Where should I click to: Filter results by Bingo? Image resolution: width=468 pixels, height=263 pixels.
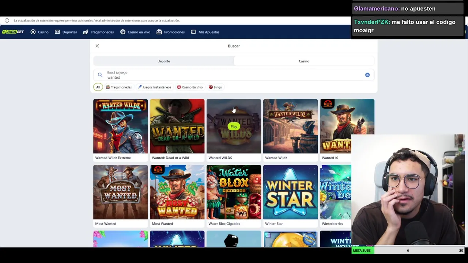tap(215, 87)
